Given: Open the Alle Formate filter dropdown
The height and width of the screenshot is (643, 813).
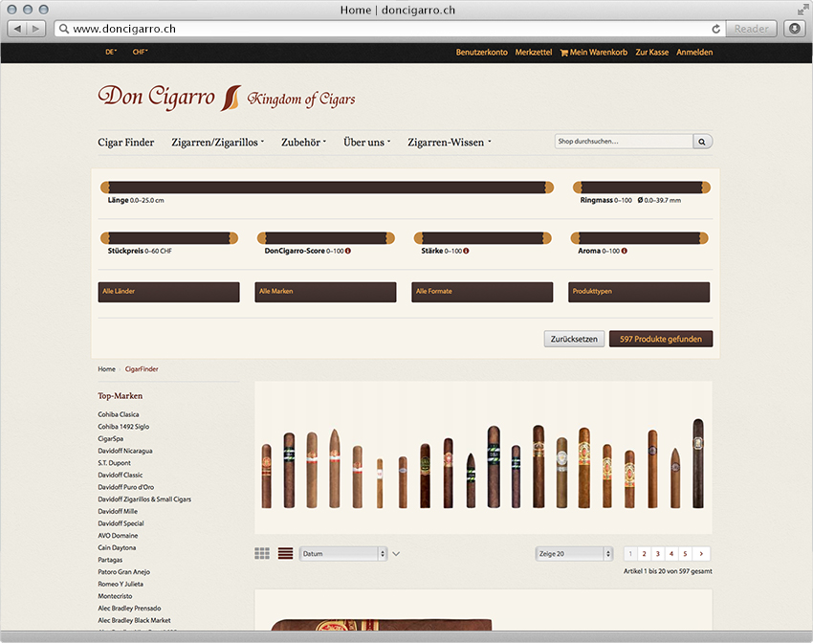Looking at the screenshot, I should pos(482,292).
